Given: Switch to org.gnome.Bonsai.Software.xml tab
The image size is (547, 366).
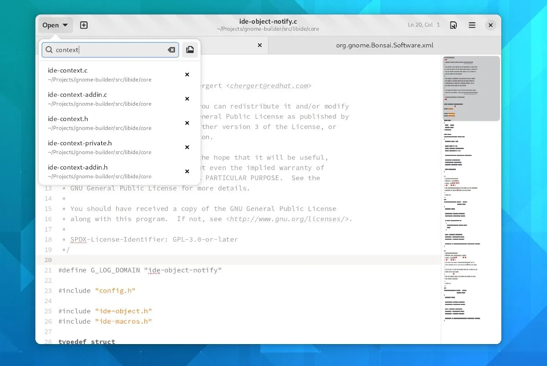Looking at the screenshot, I should [x=384, y=45].
